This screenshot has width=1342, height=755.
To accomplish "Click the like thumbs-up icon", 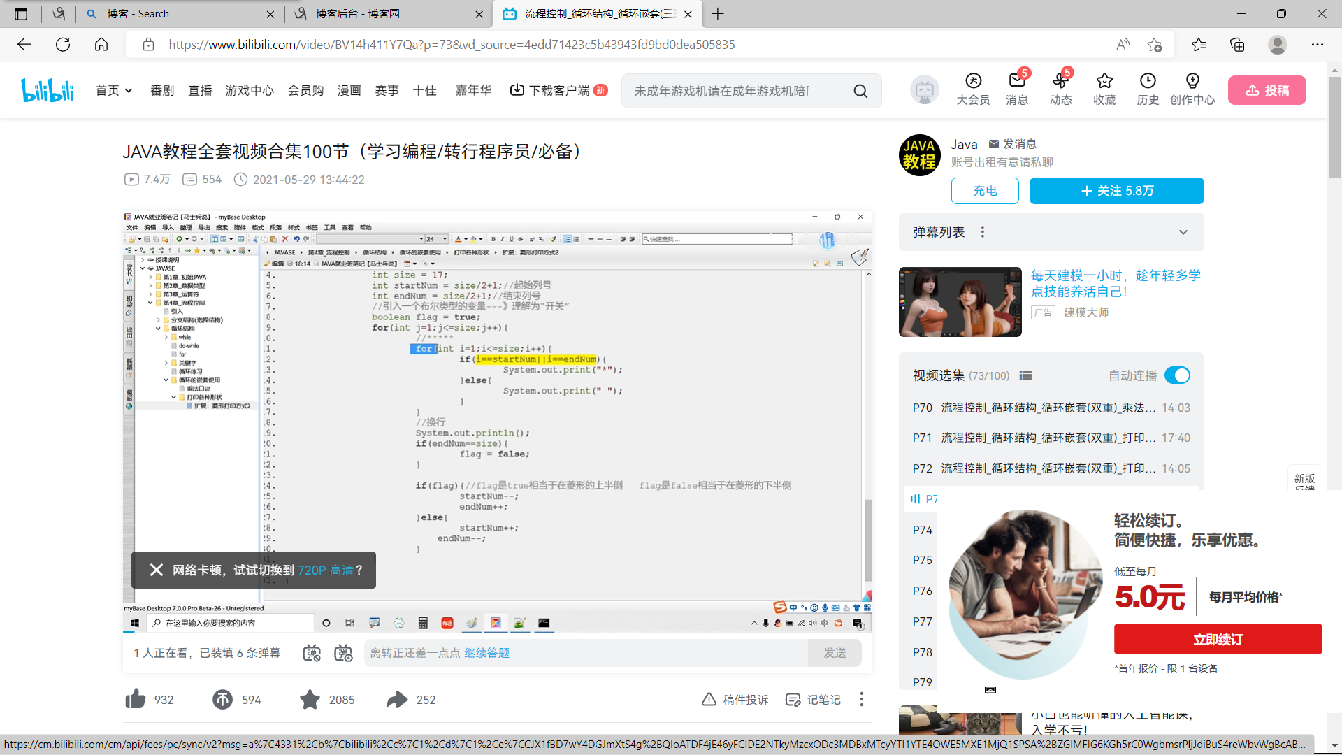I will point(136,699).
